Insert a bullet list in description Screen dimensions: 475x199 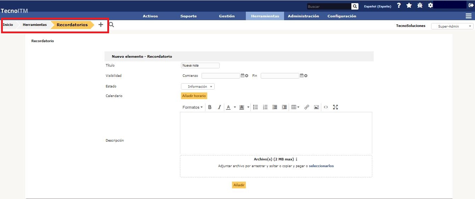(255, 107)
